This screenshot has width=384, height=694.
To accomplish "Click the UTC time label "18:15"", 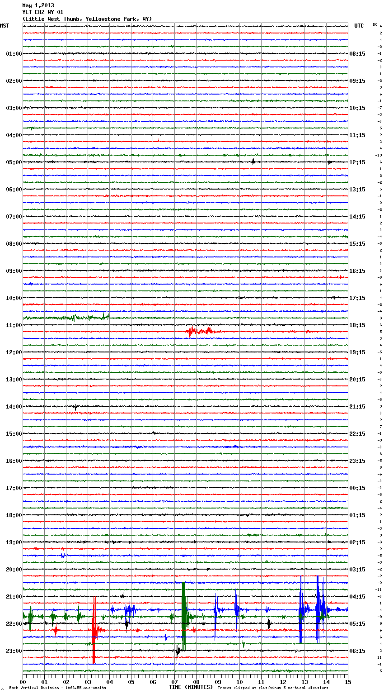I will [x=357, y=325].
